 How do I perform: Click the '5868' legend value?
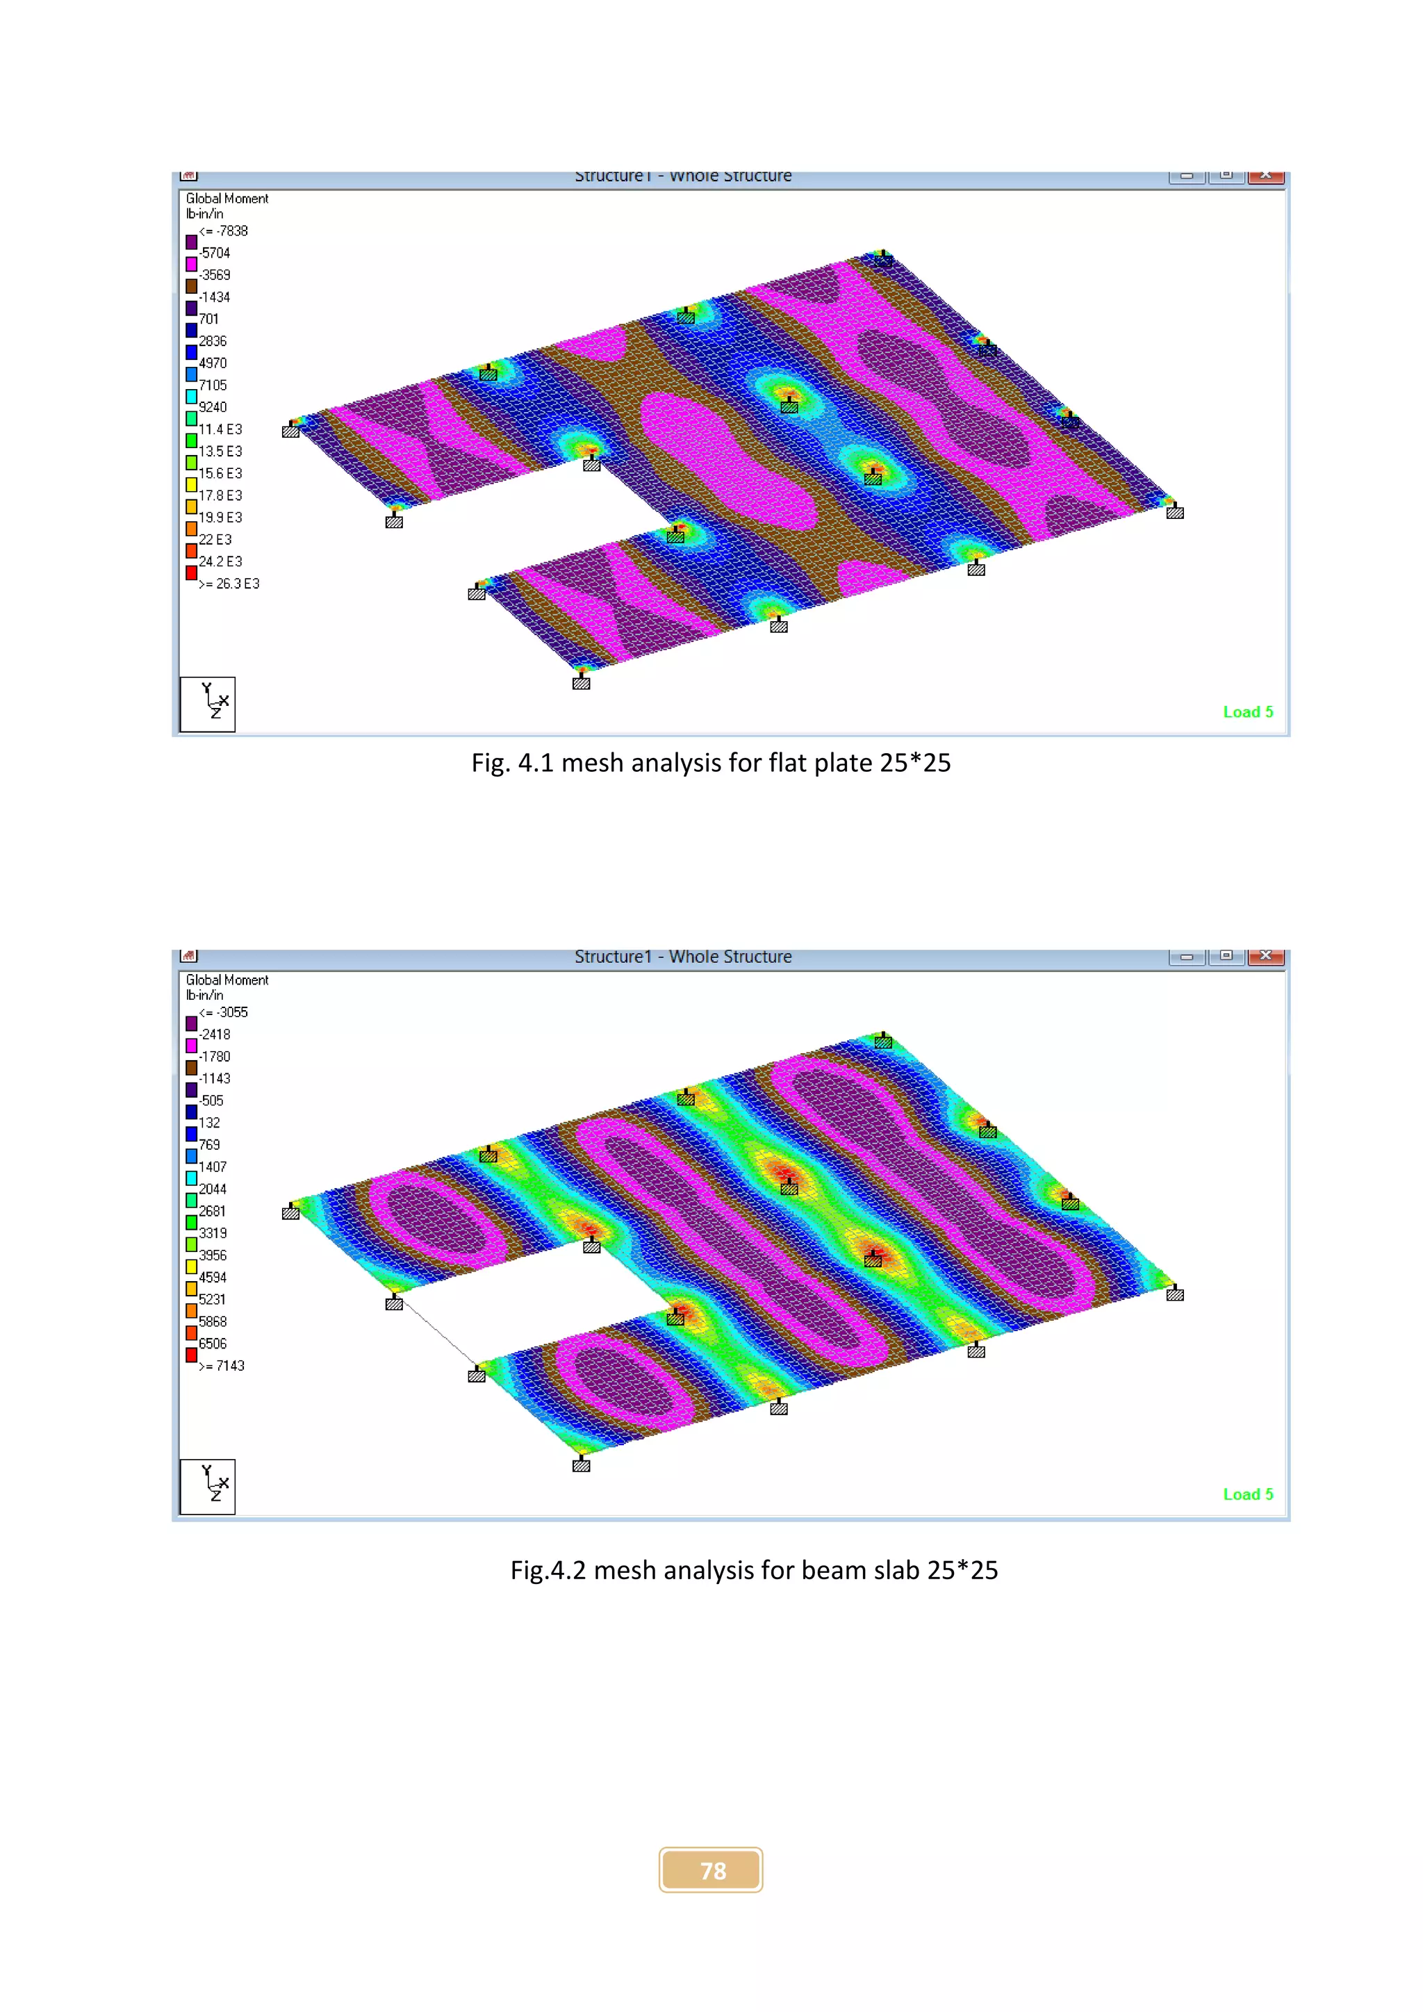pos(213,1321)
